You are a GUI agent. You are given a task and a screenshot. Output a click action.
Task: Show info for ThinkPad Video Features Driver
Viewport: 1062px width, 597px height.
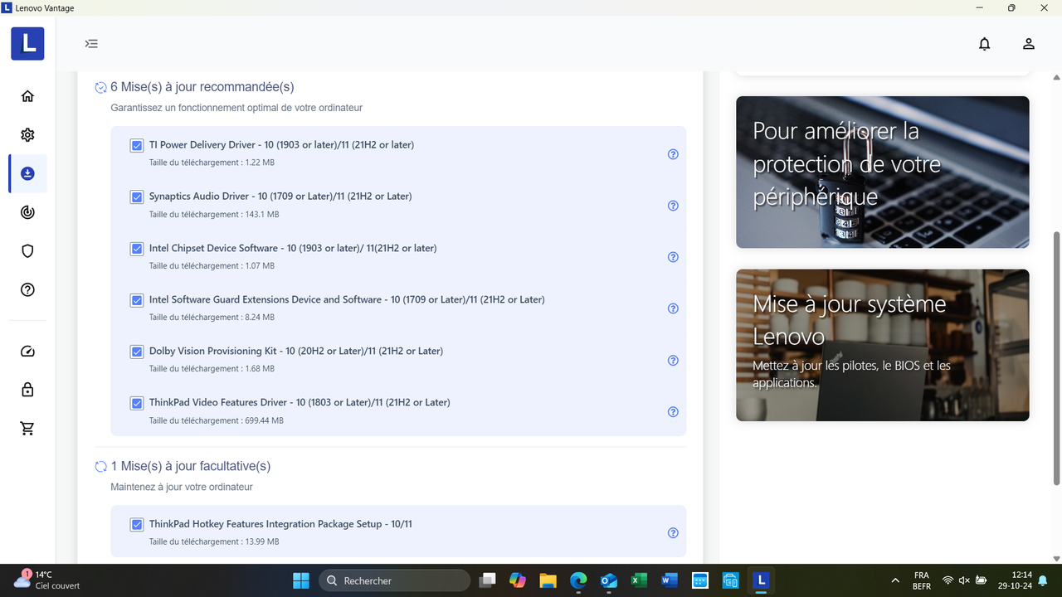[673, 412]
